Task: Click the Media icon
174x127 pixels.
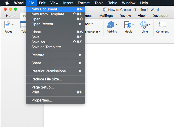Action: click(x=128, y=25)
